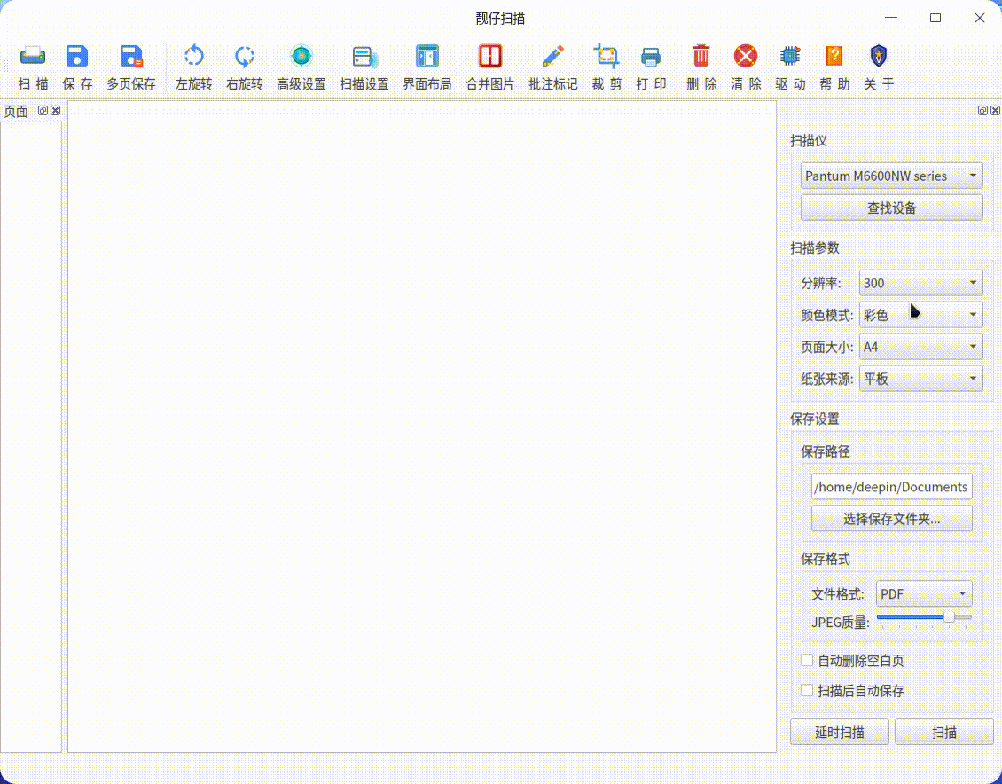This screenshot has width=1002, height=784.
Task: Close the right settings panel
Action: click(x=995, y=111)
